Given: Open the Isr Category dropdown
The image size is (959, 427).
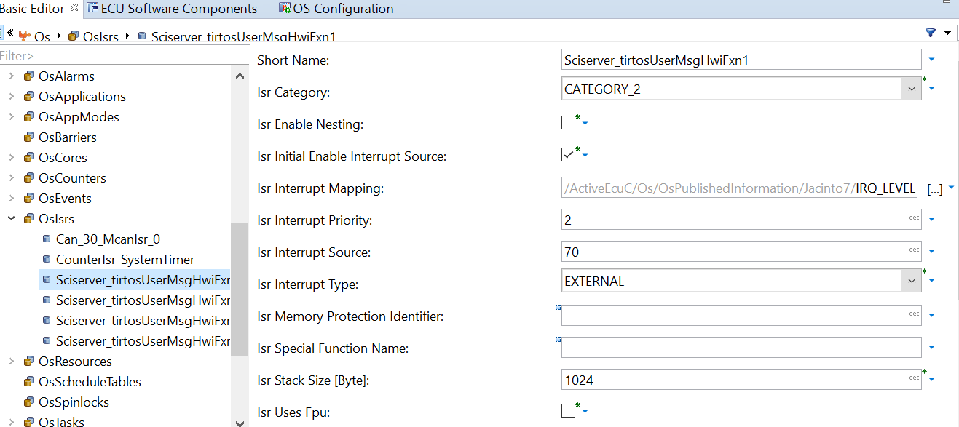Looking at the screenshot, I should click(912, 89).
